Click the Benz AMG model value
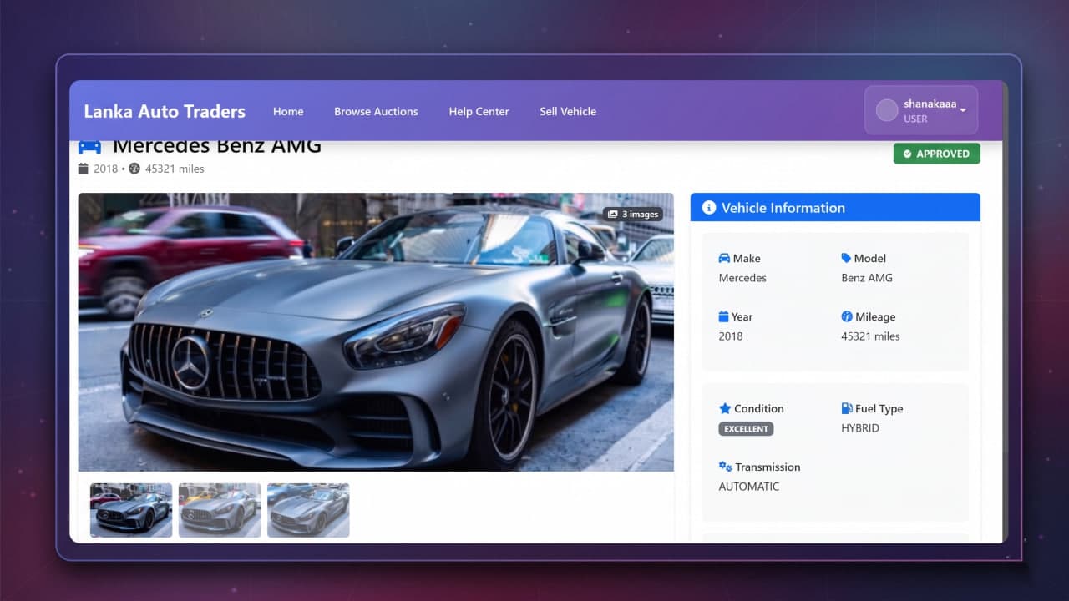The height and width of the screenshot is (601, 1069). pyautogui.click(x=867, y=278)
